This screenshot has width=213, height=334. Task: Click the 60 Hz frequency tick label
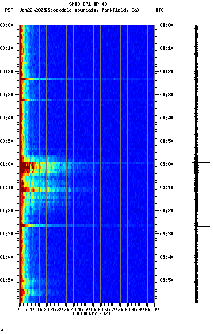[x=100, y=310]
